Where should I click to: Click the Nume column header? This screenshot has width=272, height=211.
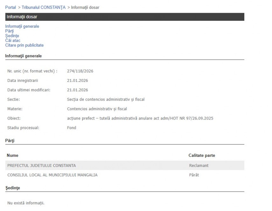pos(12,156)
